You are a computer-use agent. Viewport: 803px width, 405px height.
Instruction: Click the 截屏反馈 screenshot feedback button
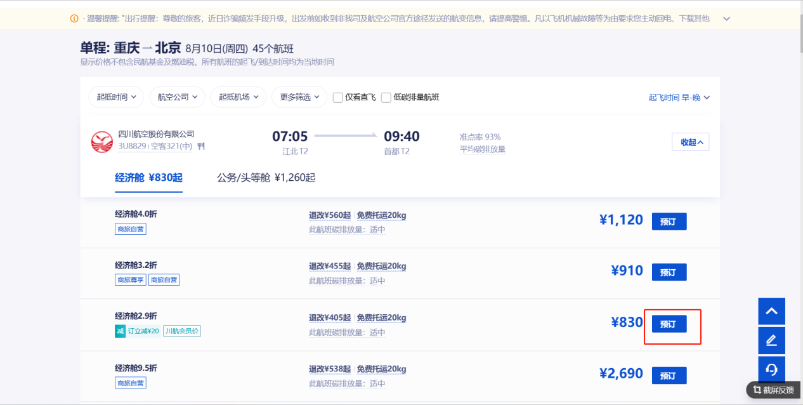click(x=774, y=390)
